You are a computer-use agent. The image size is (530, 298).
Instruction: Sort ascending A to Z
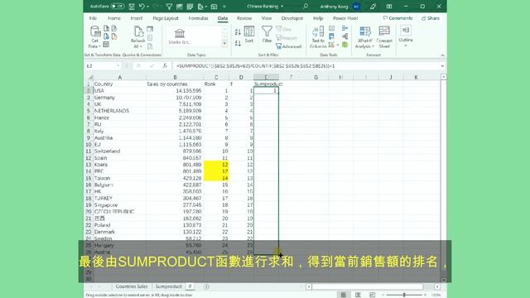click(x=238, y=32)
